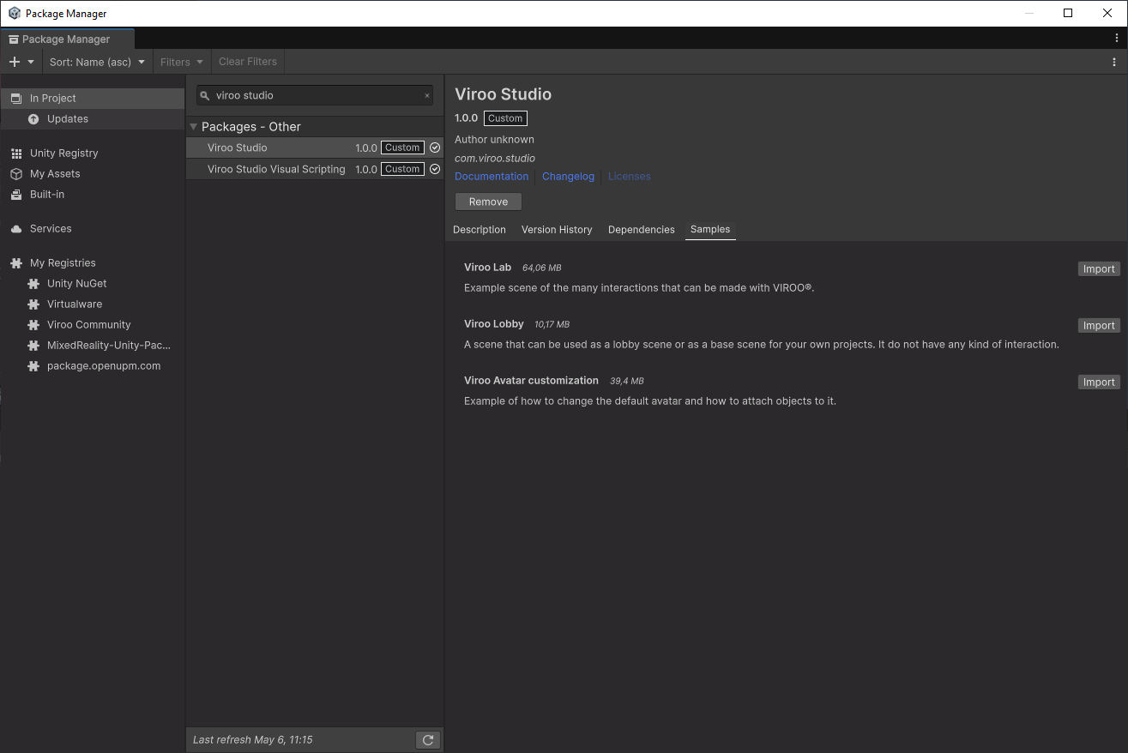Select the My Assets box icon
1128x753 pixels.
(x=16, y=174)
